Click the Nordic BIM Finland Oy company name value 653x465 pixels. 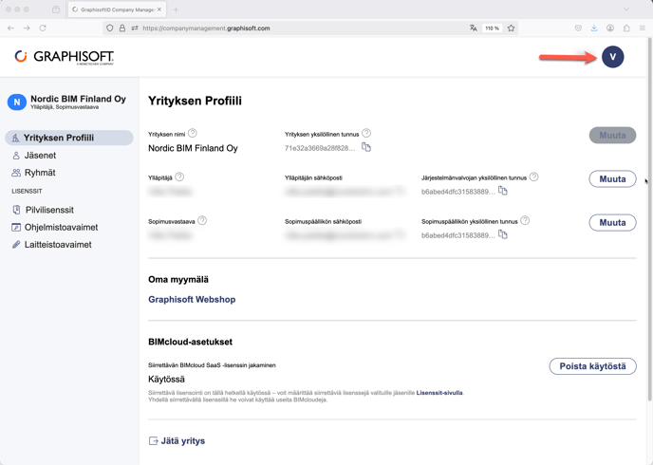[193, 148]
